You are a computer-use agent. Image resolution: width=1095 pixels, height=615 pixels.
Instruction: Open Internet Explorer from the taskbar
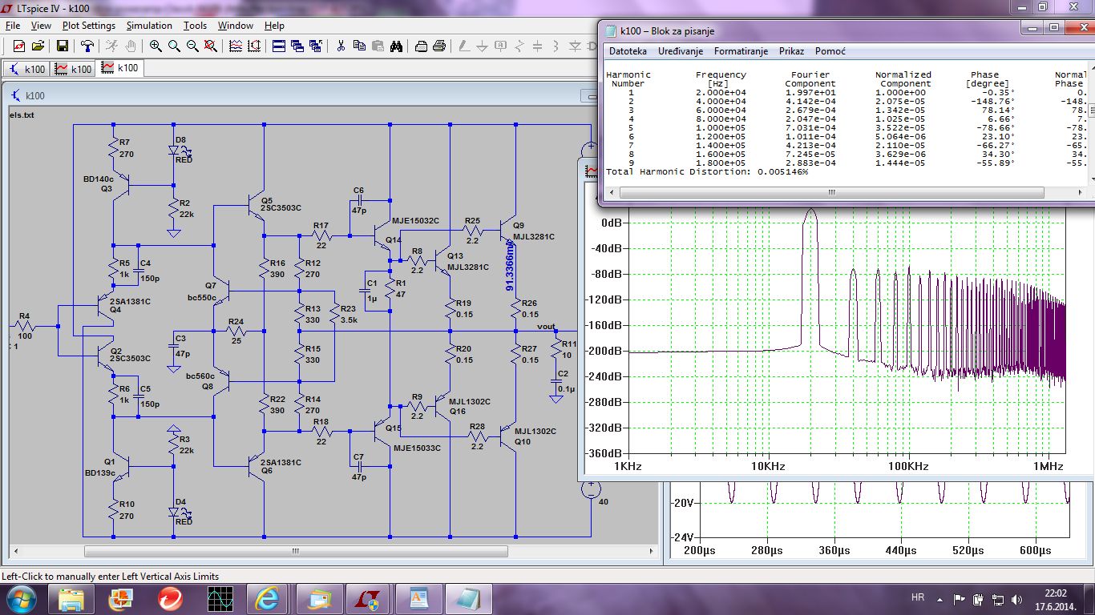pyautogui.click(x=269, y=598)
